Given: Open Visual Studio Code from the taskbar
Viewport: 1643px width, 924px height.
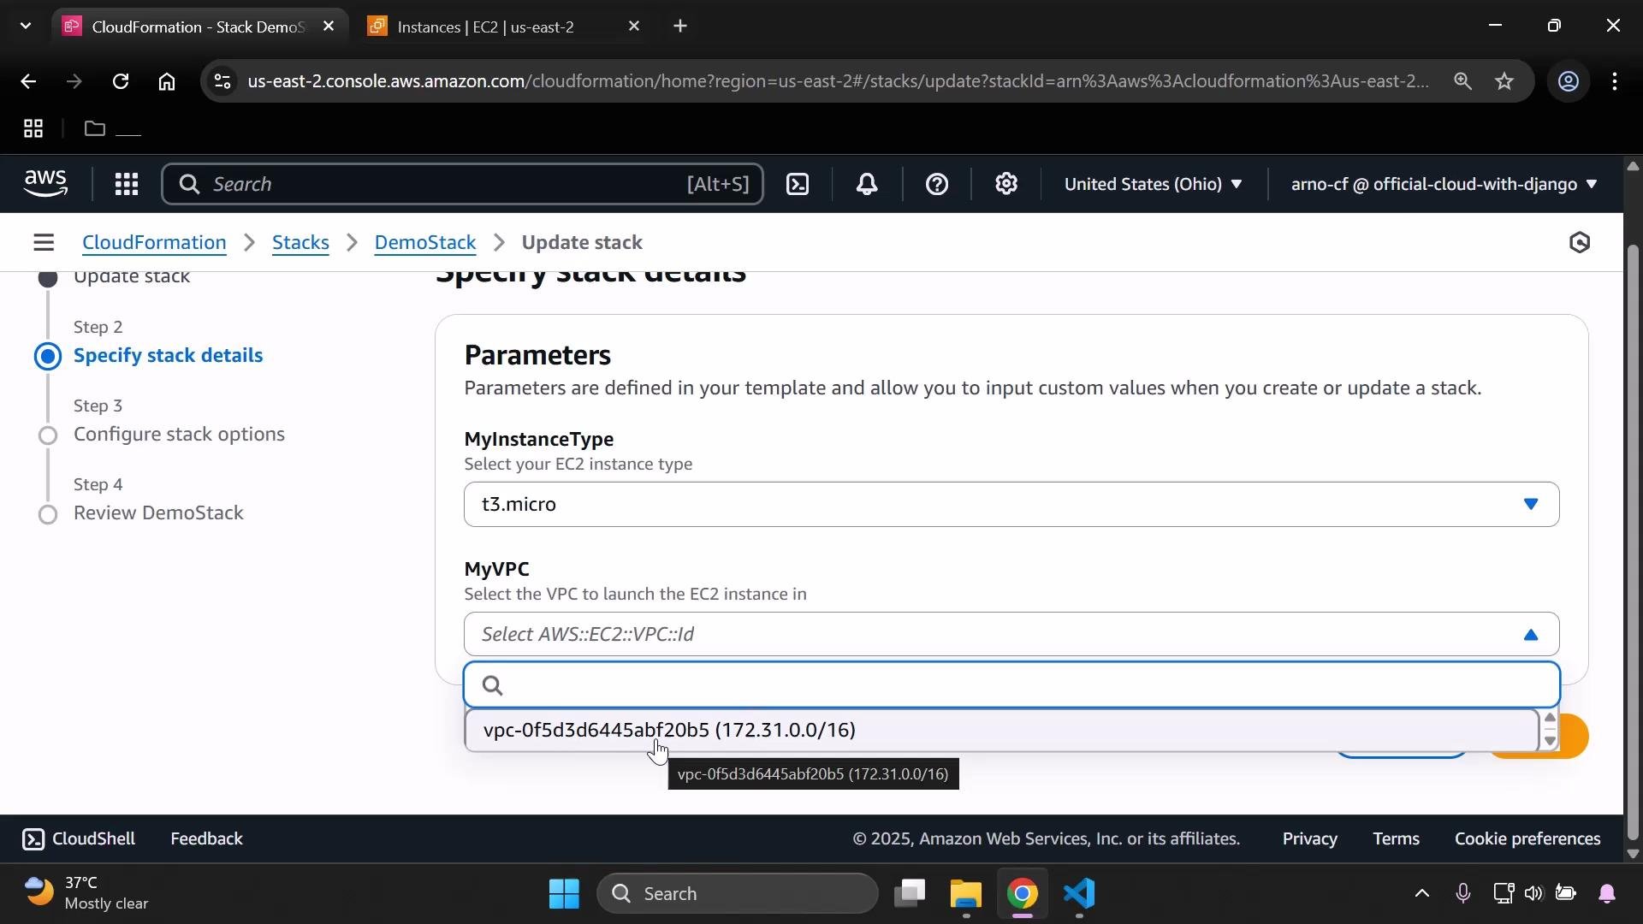Looking at the screenshot, I should click(x=1080, y=894).
